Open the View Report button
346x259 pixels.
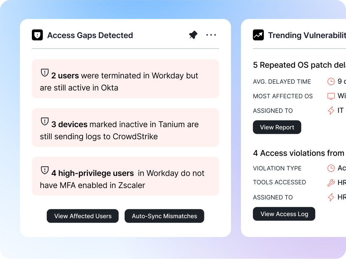277,127
